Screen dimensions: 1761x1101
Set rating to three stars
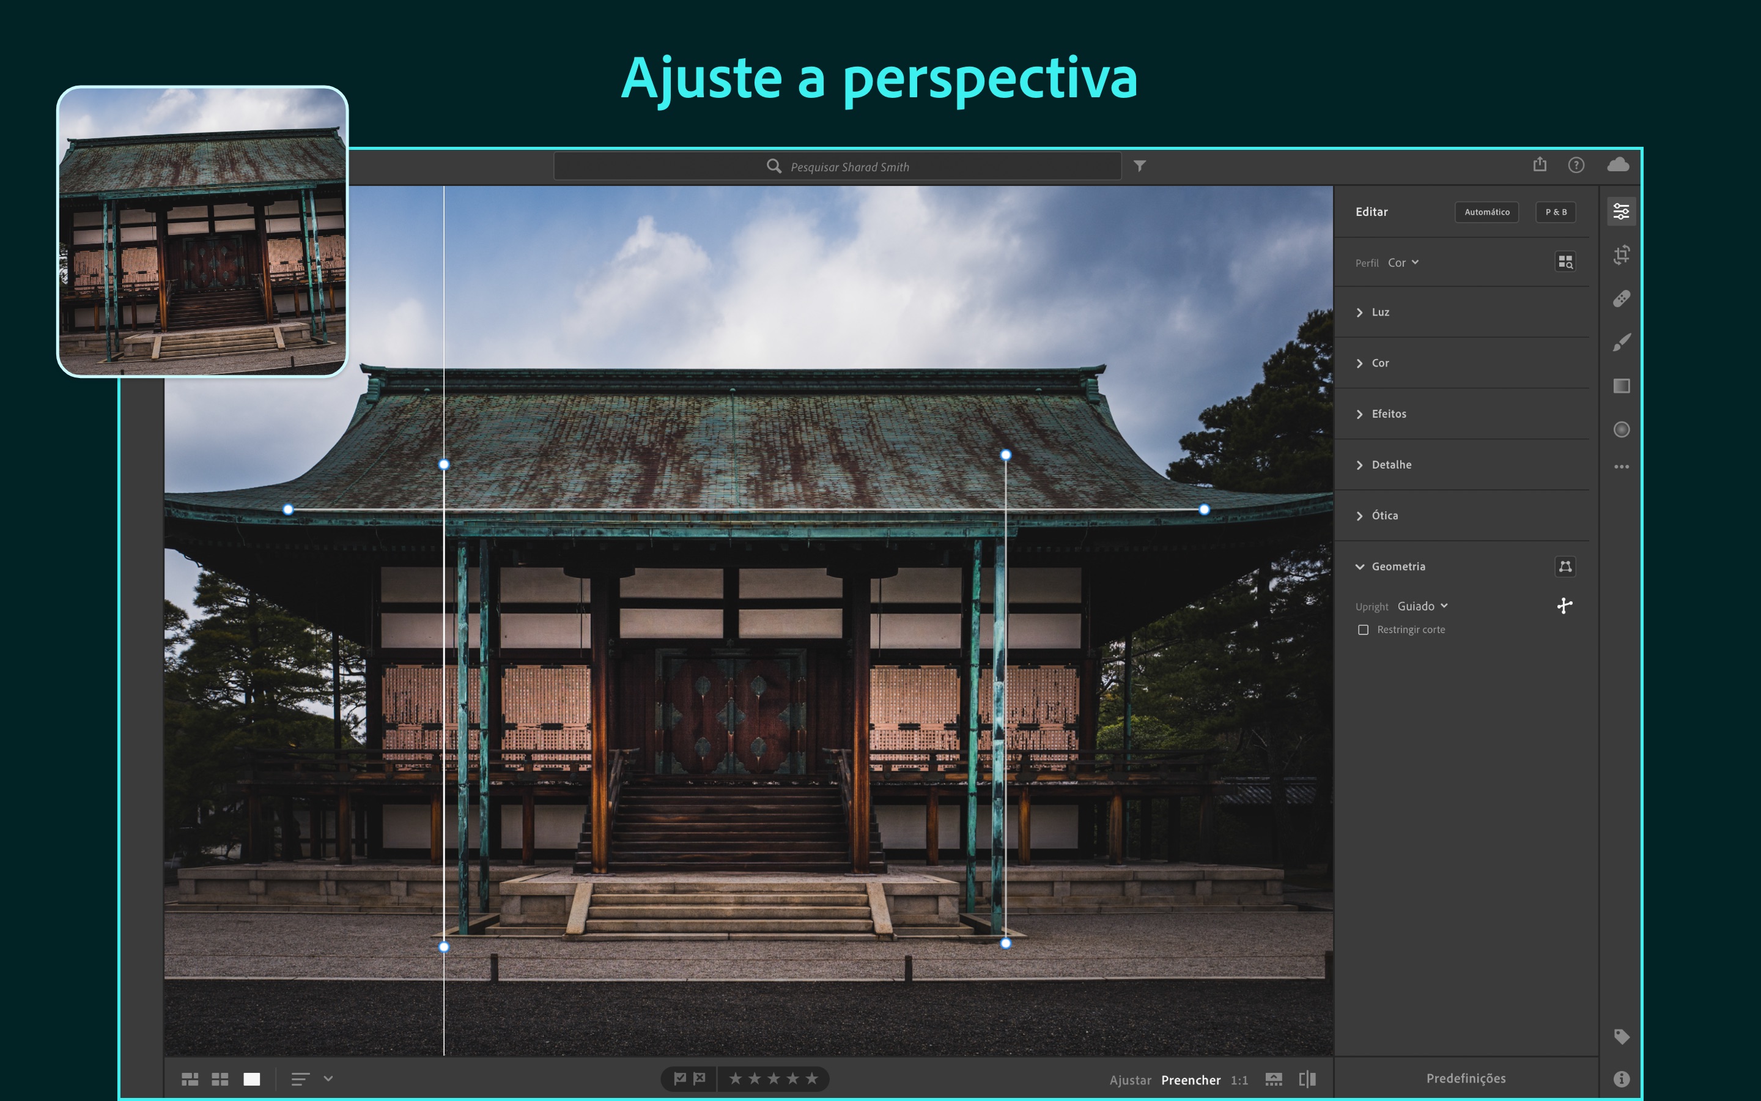click(773, 1078)
